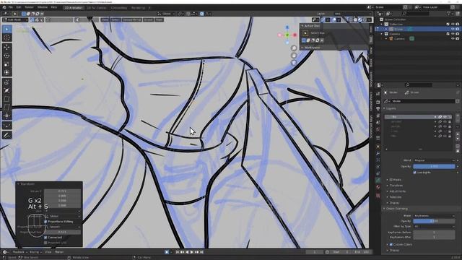Open the timeline Playback popover
Screen dimensions: 462x260
click(x=19, y=252)
